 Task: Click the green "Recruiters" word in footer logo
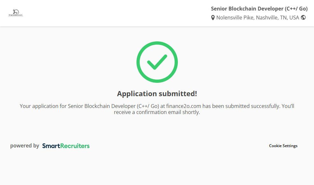pyautogui.click(x=75, y=146)
